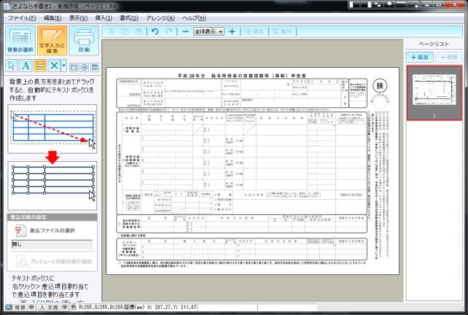Click the 文面 layer A icon in status bar
The width and height of the screenshot is (468, 315).
click(x=42, y=307)
